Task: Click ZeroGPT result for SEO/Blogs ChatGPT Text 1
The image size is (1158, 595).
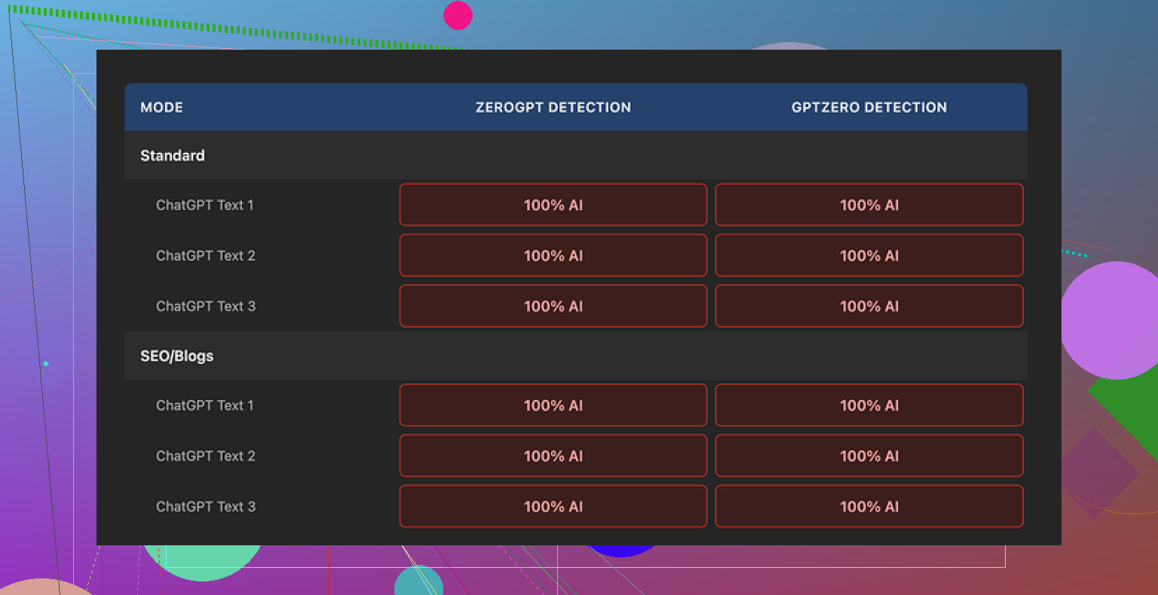Action: click(x=553, y=405)
